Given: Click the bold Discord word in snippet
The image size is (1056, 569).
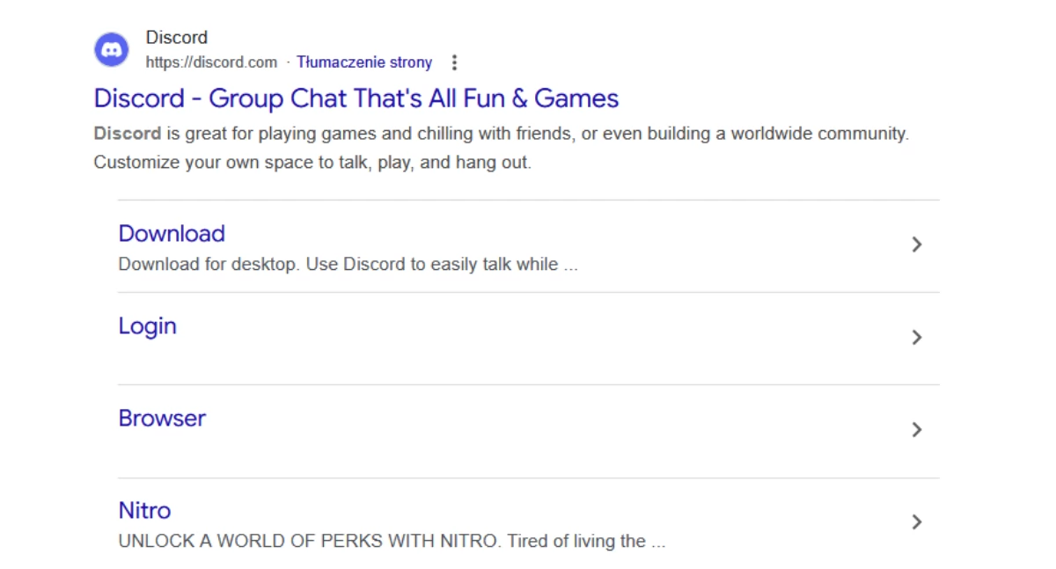Looking at the screenshot, I should coord(127,135).
